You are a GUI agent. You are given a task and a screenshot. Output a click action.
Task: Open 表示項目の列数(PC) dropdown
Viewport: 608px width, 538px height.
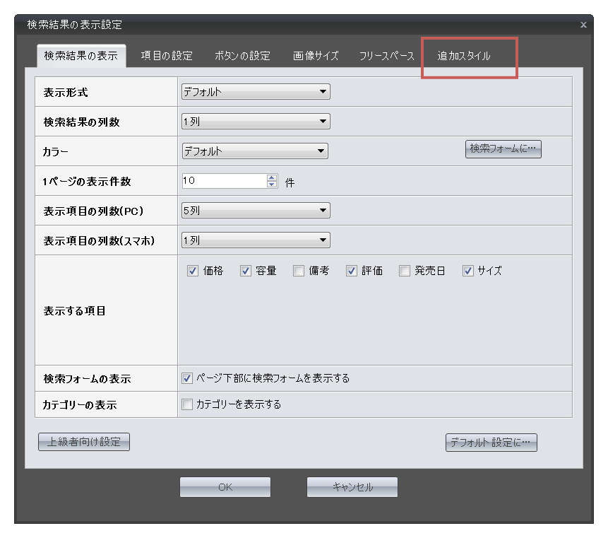(x=256, y=211)
